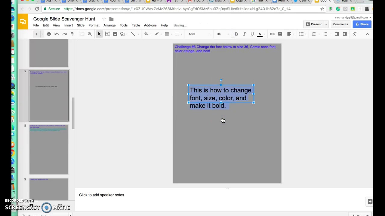Click the blue Share button
This screenshot has height=216, width=385.
click(362, 24)
